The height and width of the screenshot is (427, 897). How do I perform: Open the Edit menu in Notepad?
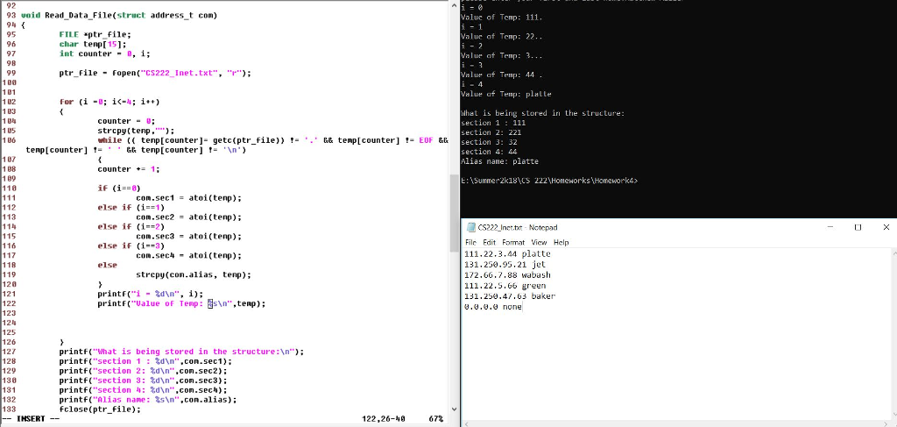click(x=489, y=243)
